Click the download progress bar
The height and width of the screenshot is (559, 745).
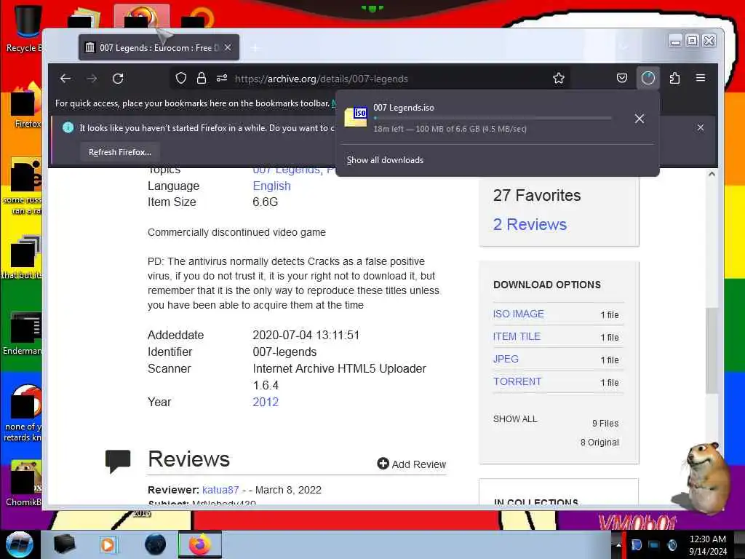pos(493,118)
